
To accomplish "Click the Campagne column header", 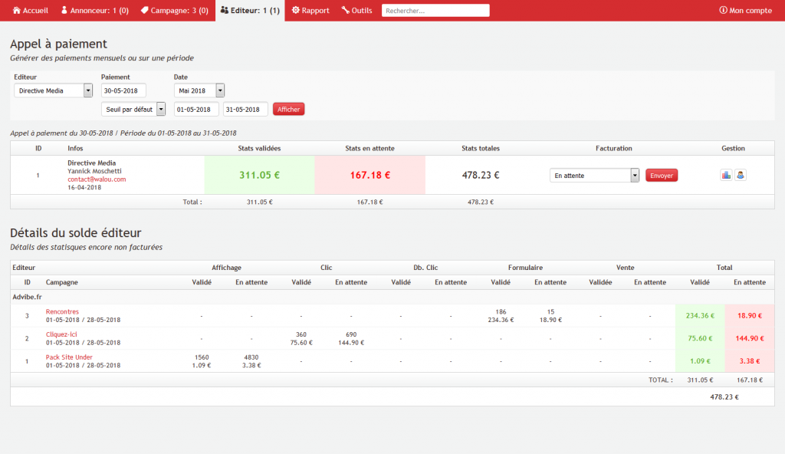I will (61, 282).
